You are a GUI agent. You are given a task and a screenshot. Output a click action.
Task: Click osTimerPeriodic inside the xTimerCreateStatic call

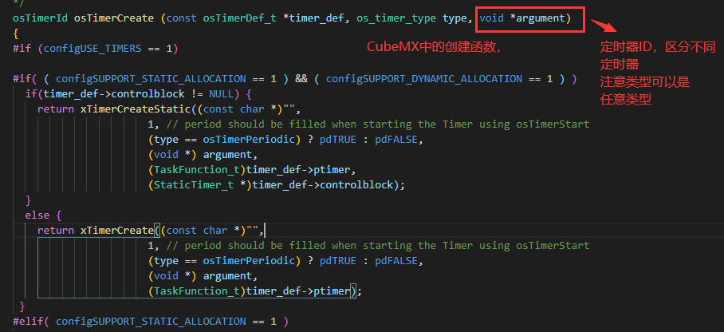[x=249, y=140]
